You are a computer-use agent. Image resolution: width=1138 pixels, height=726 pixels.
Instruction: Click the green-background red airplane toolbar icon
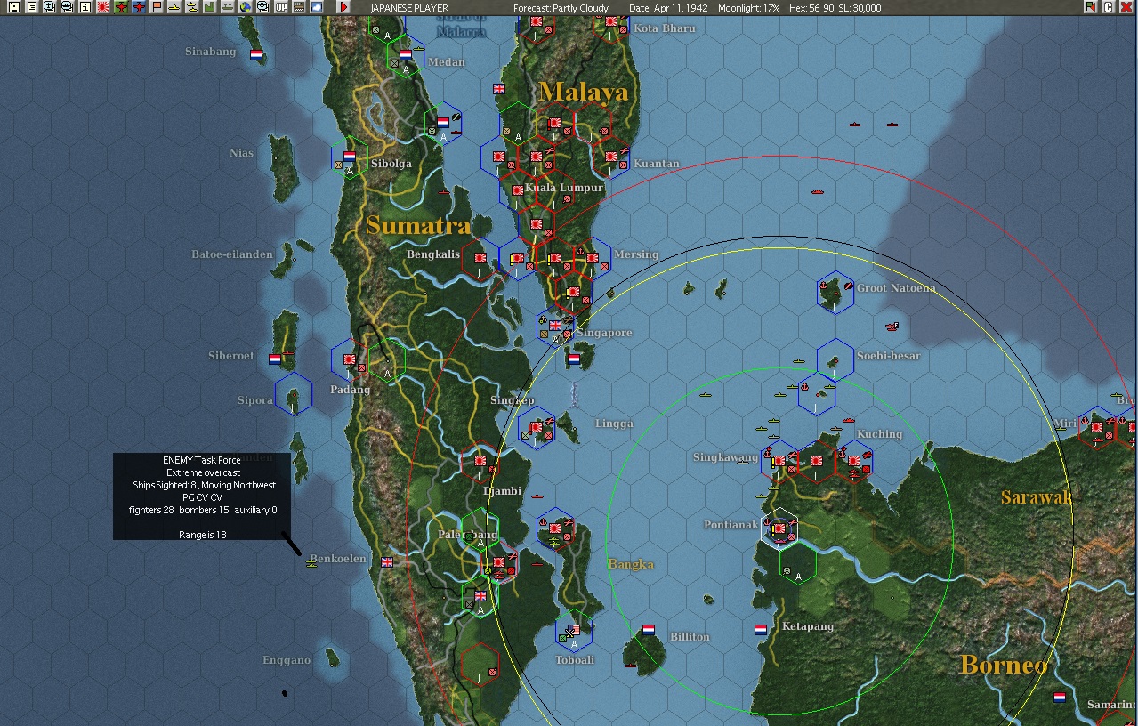[121, 7]
